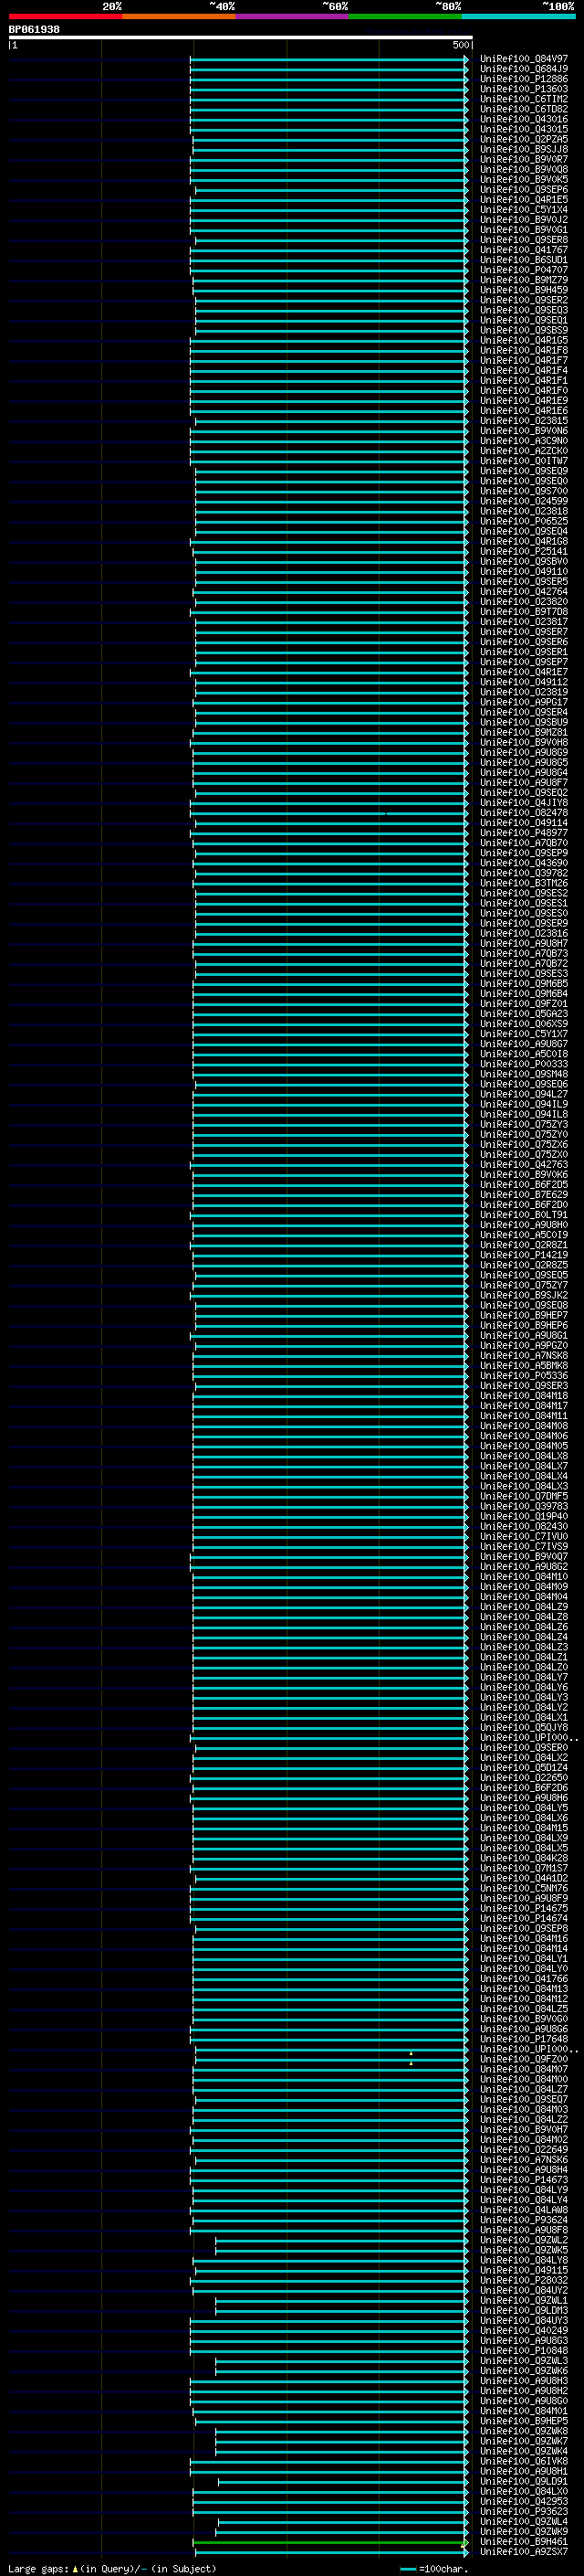Open hit UniRef100_P93623
The width and height of the screenshot is (584, 2576).
524,2512
